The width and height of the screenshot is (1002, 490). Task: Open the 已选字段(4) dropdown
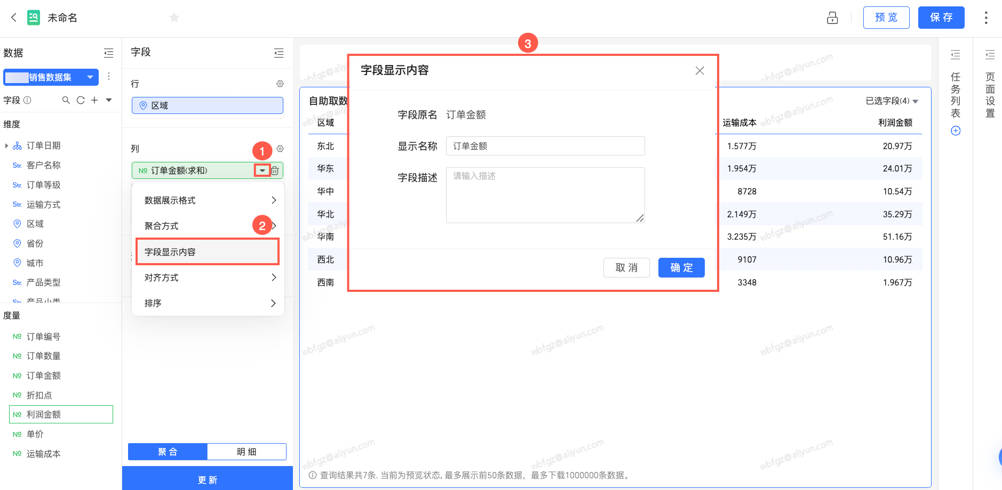tap(892, 101)
